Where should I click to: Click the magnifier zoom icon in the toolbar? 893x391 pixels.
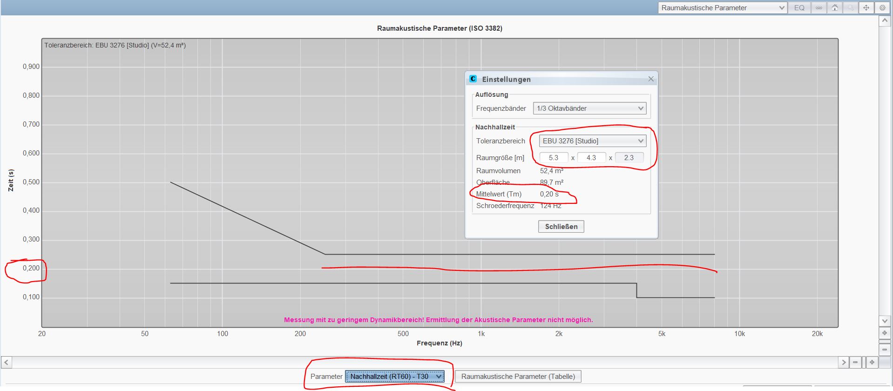coord(850,7)
